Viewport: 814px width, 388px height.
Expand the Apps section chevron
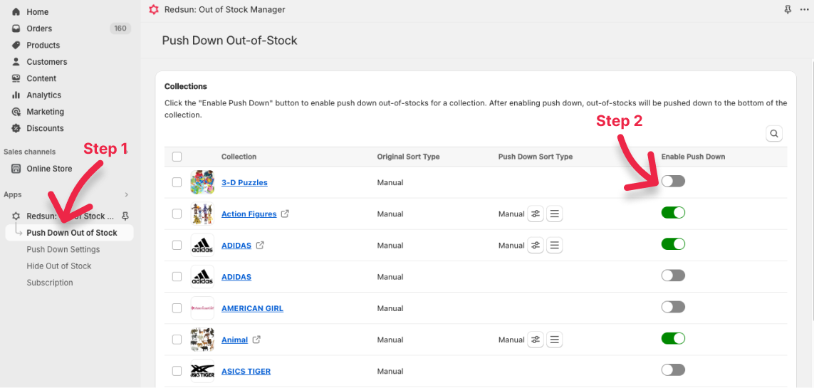pos(125,194)
